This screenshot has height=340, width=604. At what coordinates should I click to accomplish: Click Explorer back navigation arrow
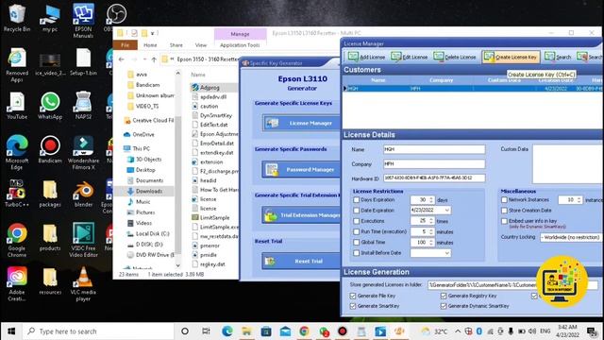point(122,59)
